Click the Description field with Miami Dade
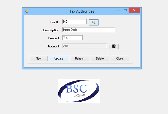Screen dimensions: 168x114 click(x=89, y=30)
